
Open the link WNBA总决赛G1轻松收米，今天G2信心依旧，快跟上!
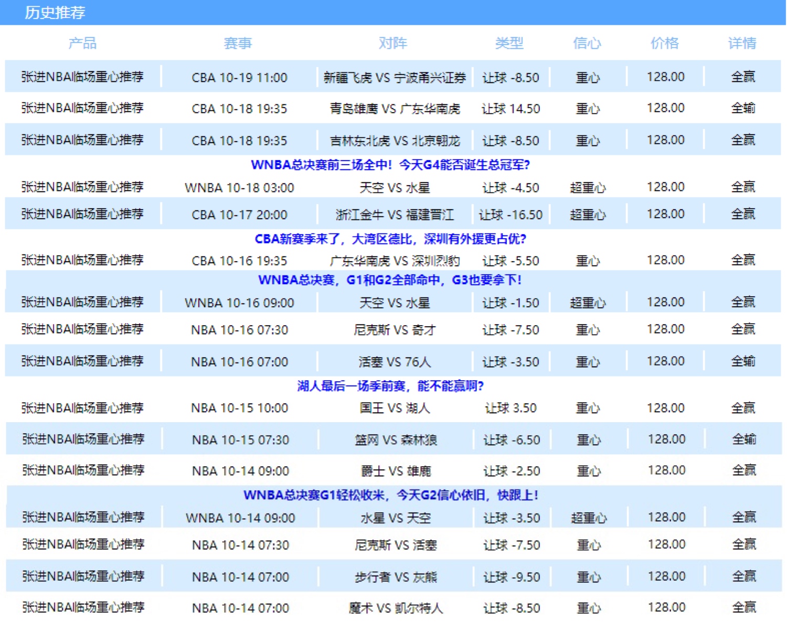click(x=391, y=495)
